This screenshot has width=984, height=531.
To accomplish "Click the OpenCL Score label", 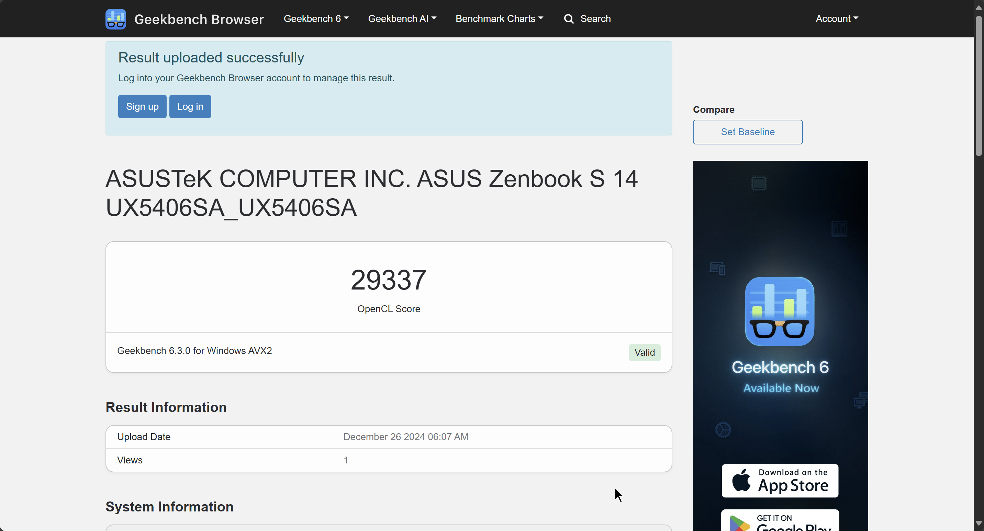I will 389,309.
